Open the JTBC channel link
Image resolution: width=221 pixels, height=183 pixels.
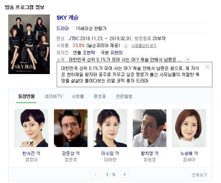pyautogui.click(x=74, y=38)
